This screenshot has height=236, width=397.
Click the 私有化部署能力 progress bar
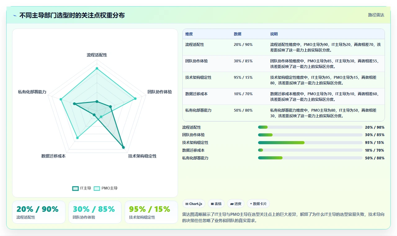click(310, 158)
